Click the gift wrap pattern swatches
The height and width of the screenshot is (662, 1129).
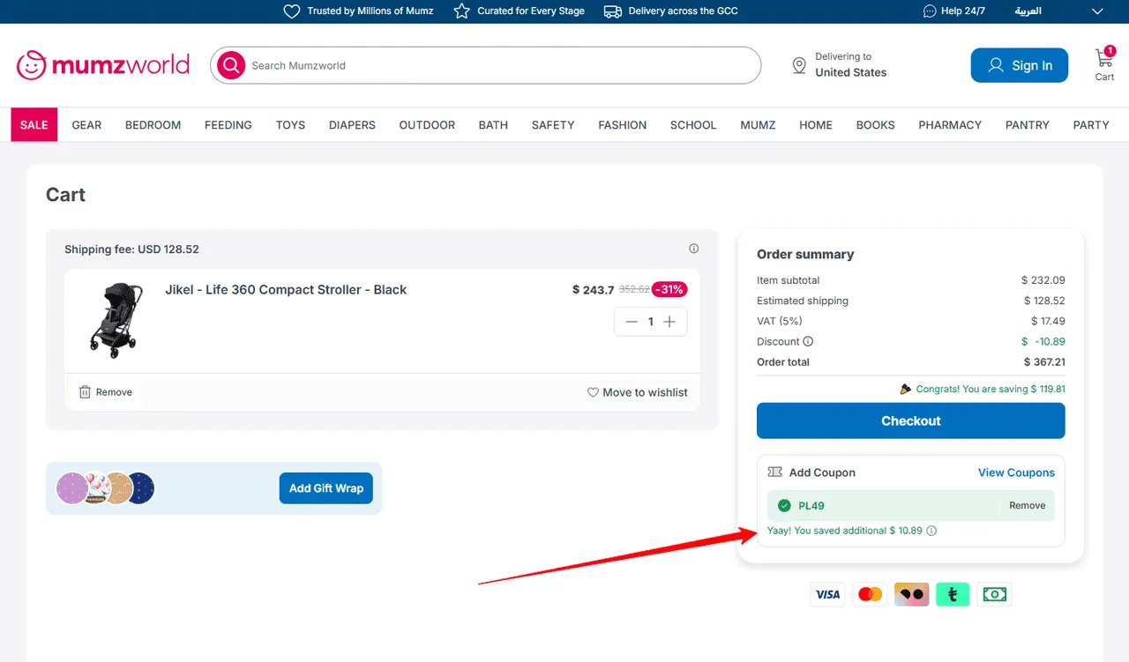(105, 488)
